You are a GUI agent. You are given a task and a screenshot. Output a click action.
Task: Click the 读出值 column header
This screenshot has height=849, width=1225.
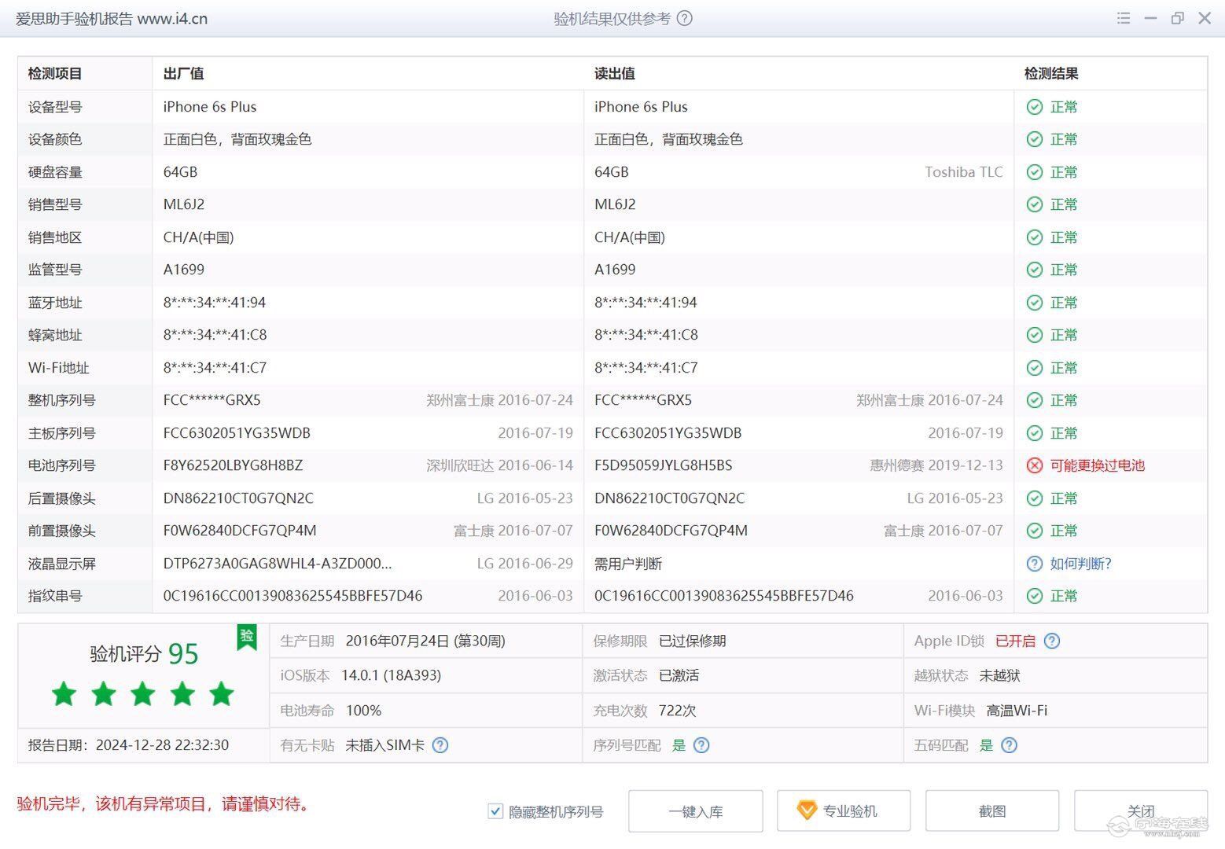click(x=615, y=74)
